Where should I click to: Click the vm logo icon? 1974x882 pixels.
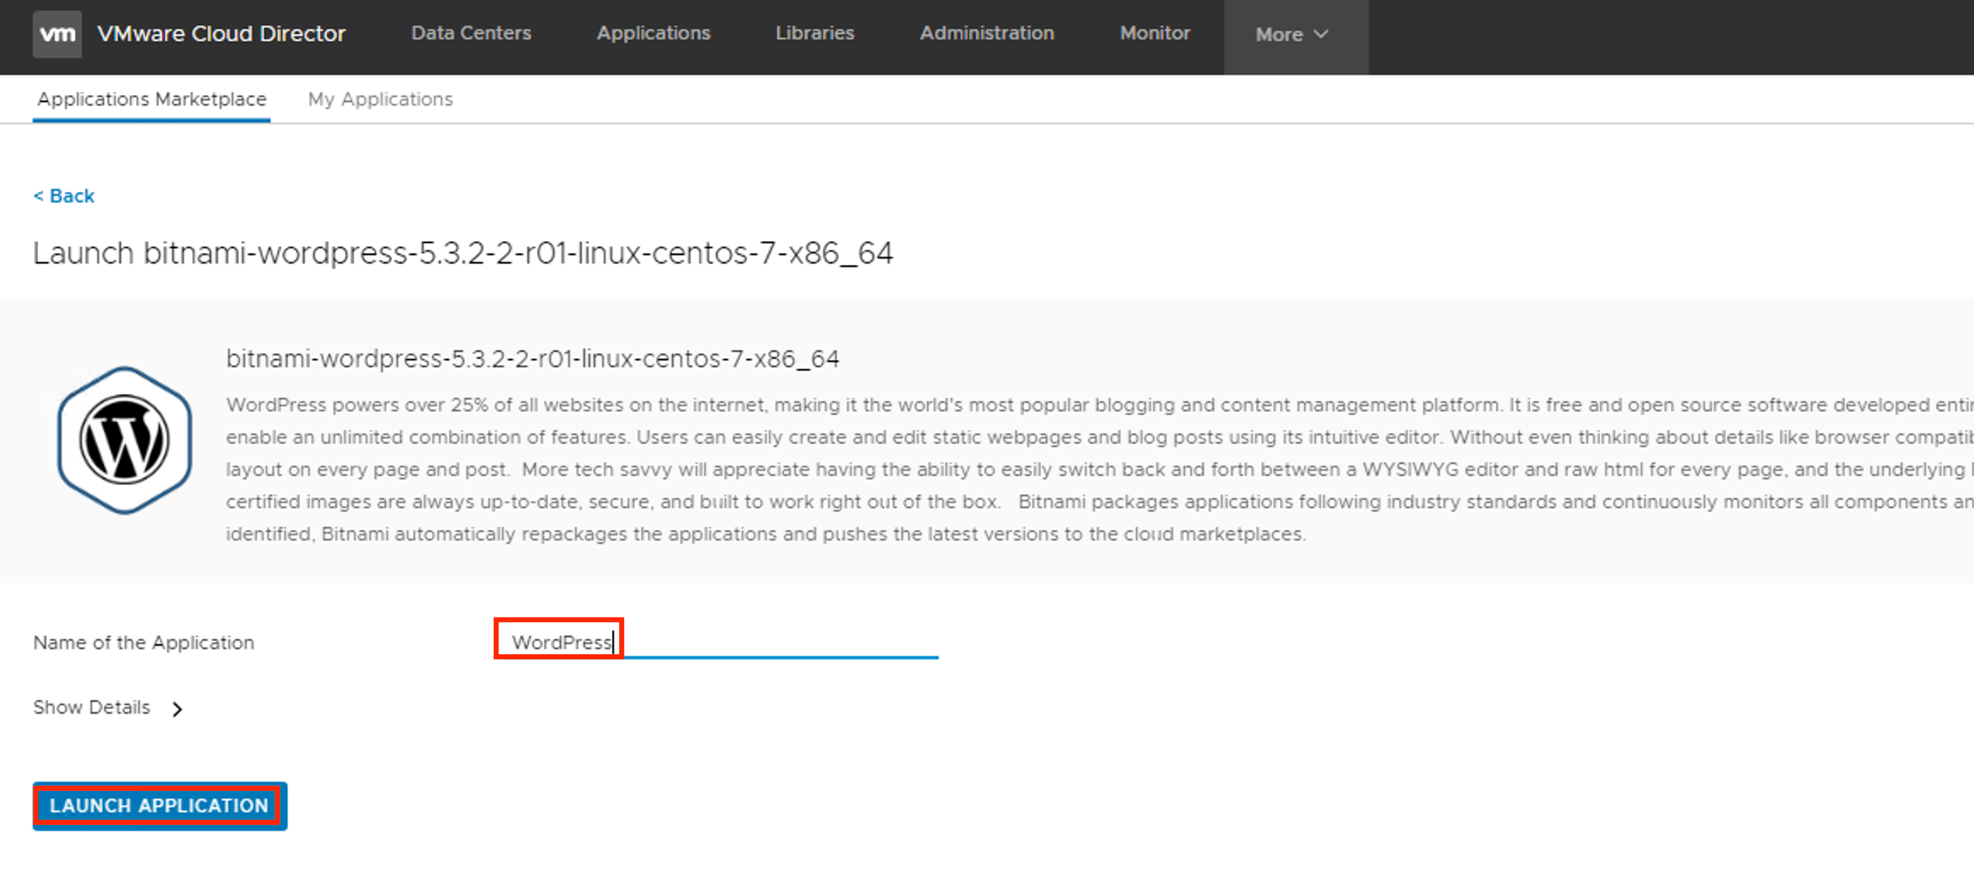(x=57, y=34)
